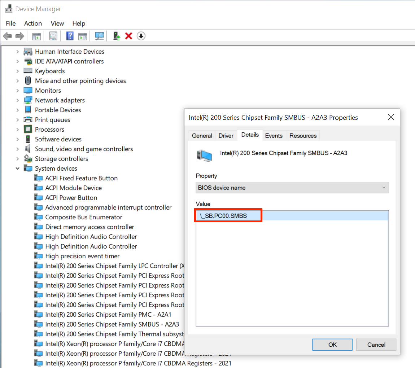Click the Forward arrow in toolbar
The width and height of the screenshot is (415, 368).
tap(20, 36)
